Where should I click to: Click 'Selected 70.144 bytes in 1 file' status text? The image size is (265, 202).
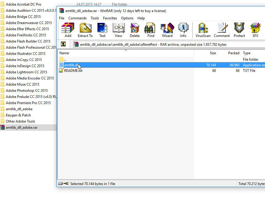(93, 184)
